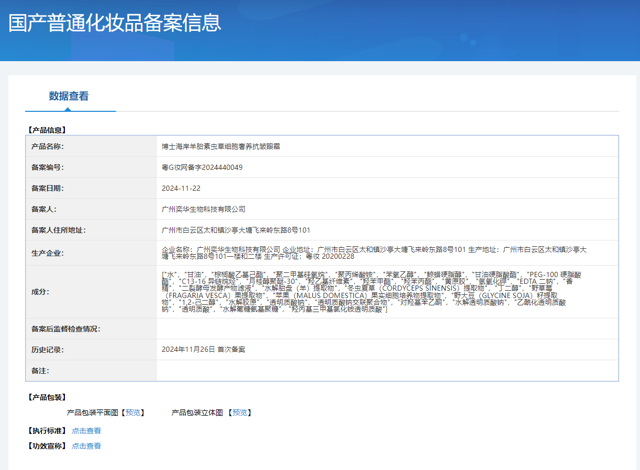Screen dimensions: 640x470
Task: Click the registrant 广州奕华生物科技有限公司 value
Action: click(204, 209)
